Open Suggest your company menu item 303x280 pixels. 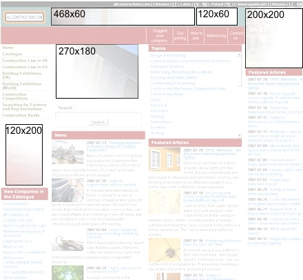[x=160, y=36]
